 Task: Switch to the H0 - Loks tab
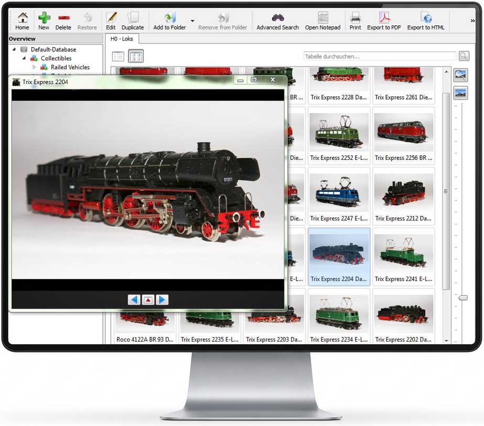coord(122,39)
